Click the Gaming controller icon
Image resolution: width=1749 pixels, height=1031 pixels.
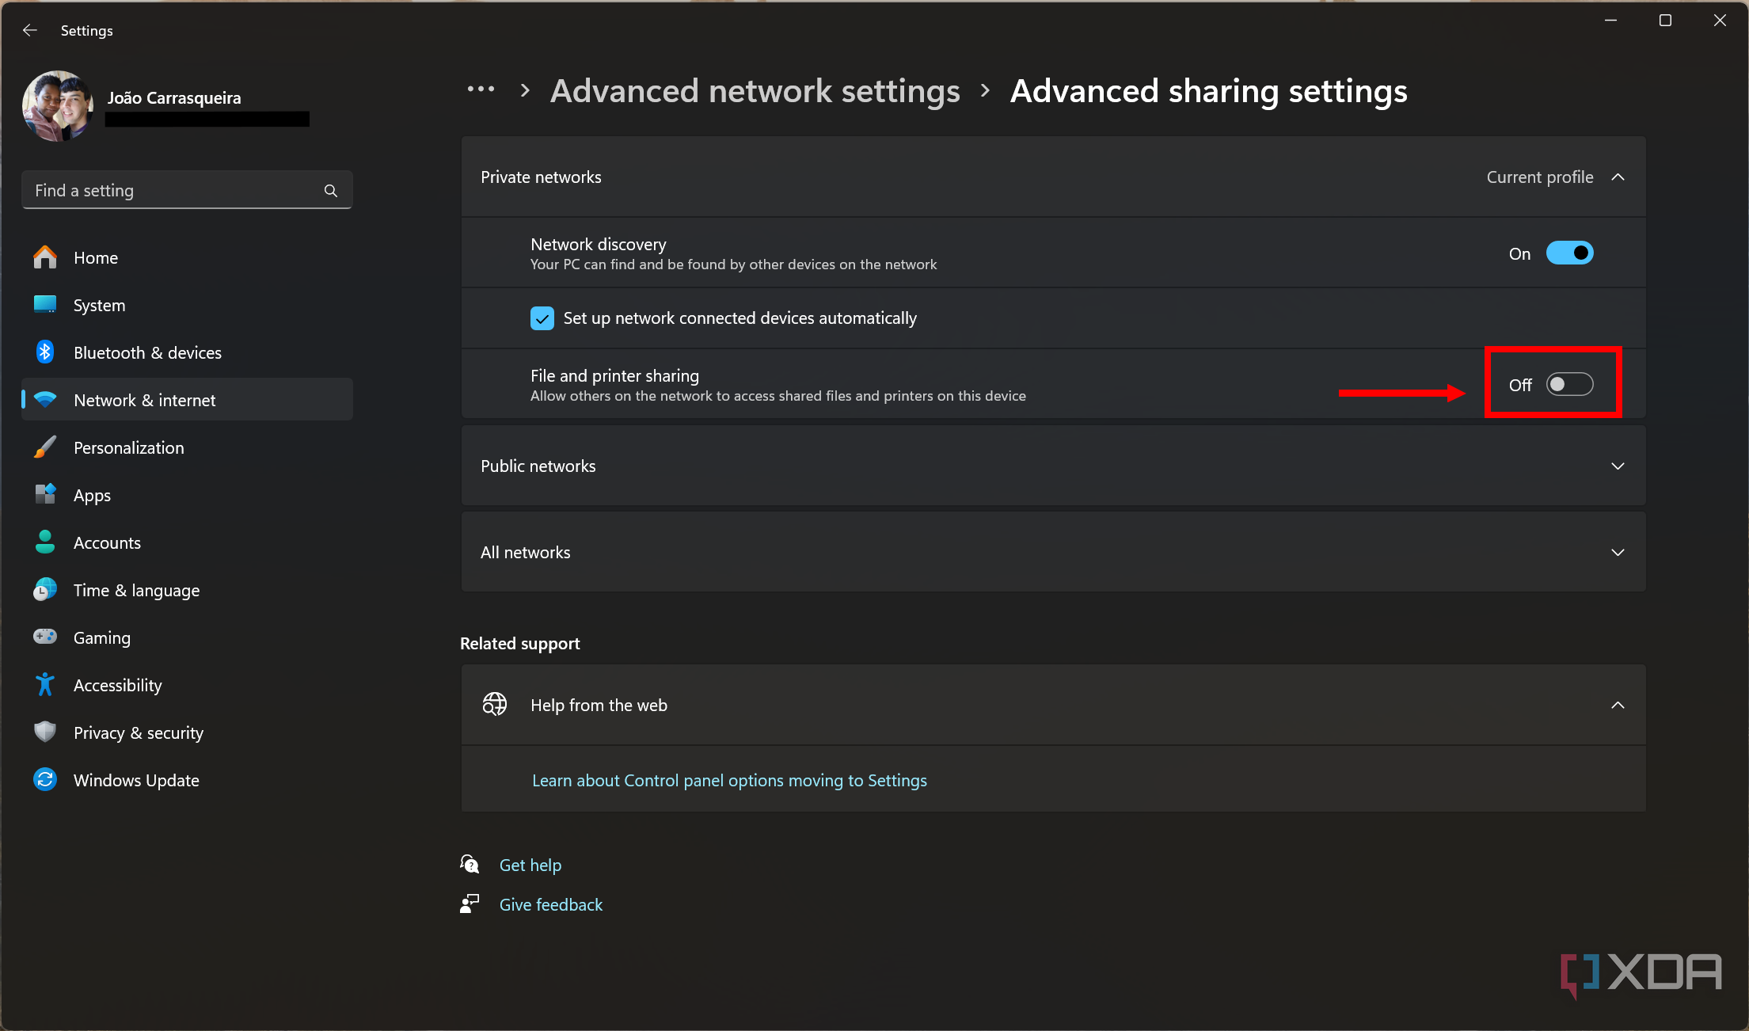pos(45,637)
